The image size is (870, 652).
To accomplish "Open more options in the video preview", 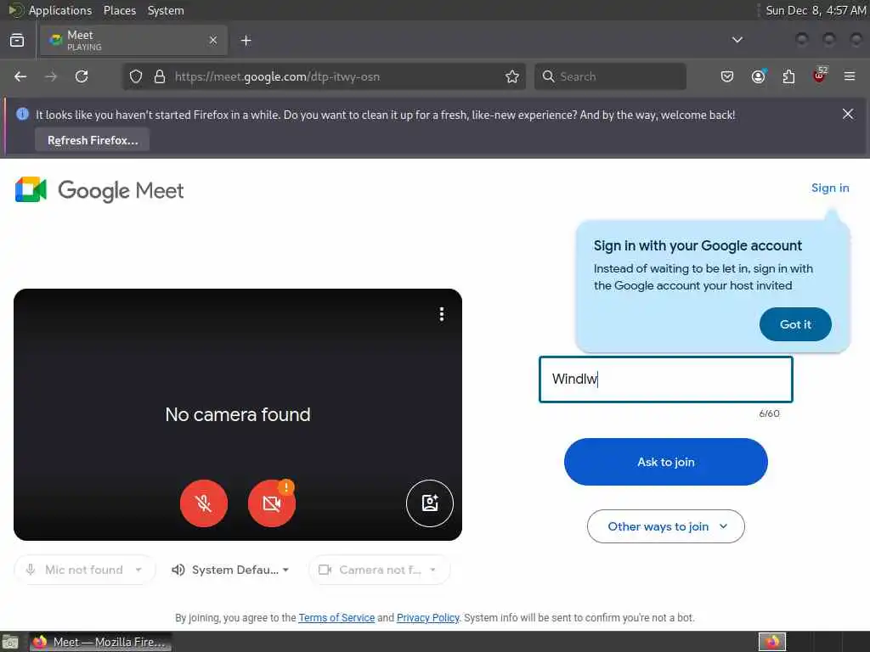I will (x=442, y=314).
